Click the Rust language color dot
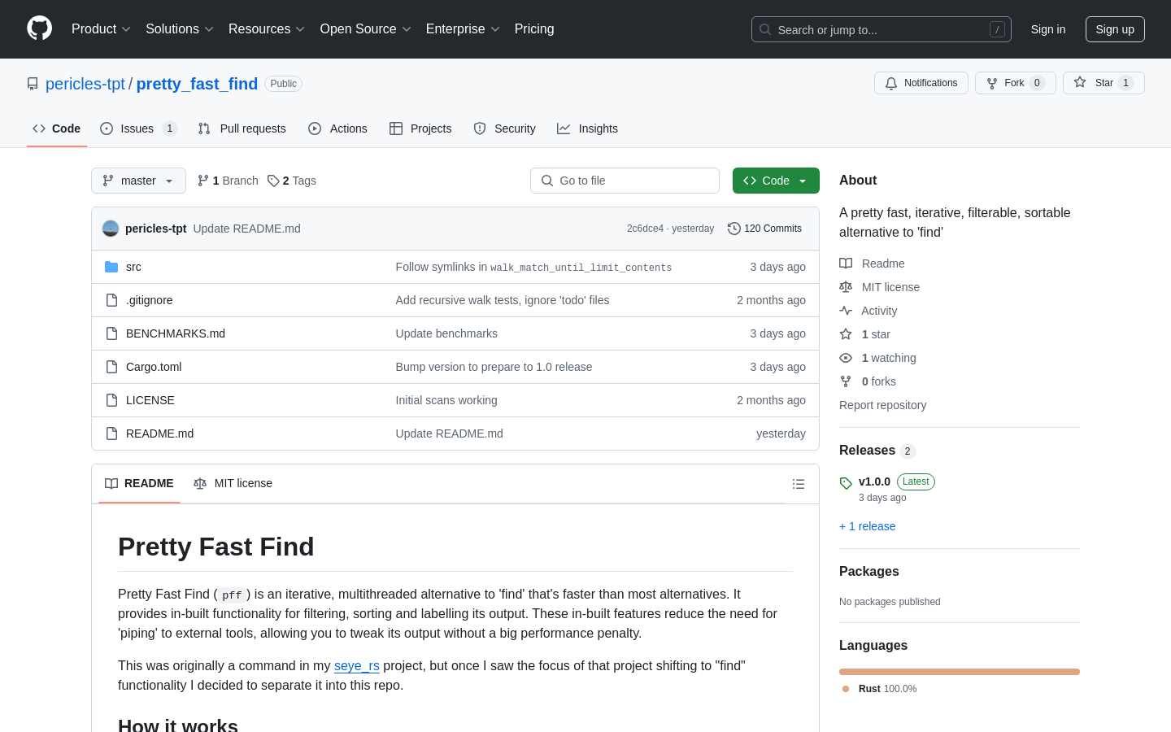The height and width of the screenshot is (732, 1171). (x=846, y=689)
